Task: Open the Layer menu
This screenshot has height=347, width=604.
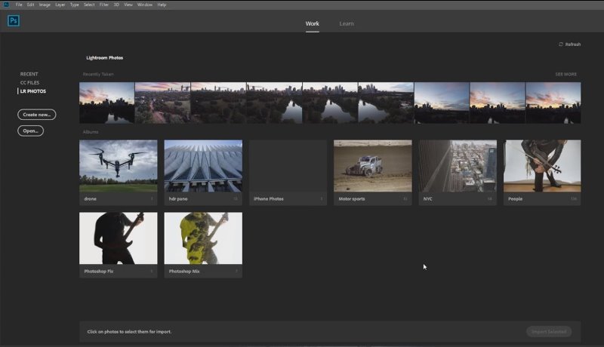Action: click(60, 5)
